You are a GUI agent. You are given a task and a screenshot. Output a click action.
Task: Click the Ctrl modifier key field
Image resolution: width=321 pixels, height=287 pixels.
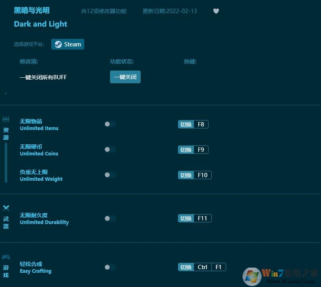point(203,267)
